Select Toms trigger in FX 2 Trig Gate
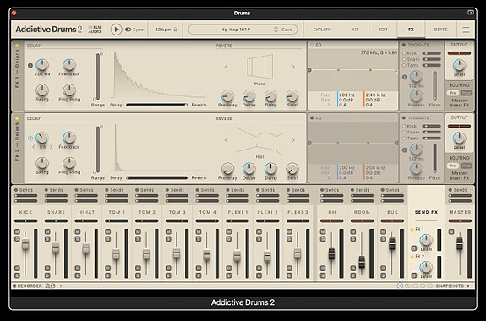The height and width of the screenshot is (321, 486). 404,139
